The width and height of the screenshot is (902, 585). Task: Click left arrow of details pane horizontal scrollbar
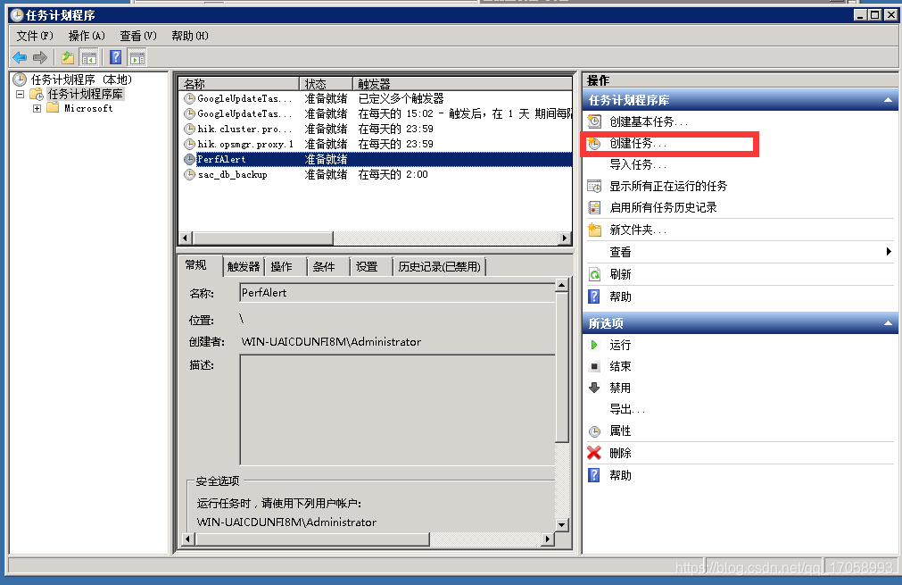[187, 539]
